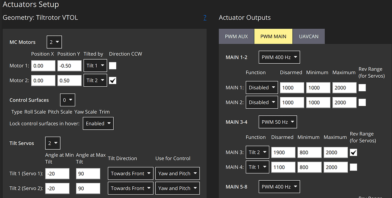This screenshot has height=198, width=392.
Task: Click MAIN 4 Maximum value field
Action: [336, 167]
